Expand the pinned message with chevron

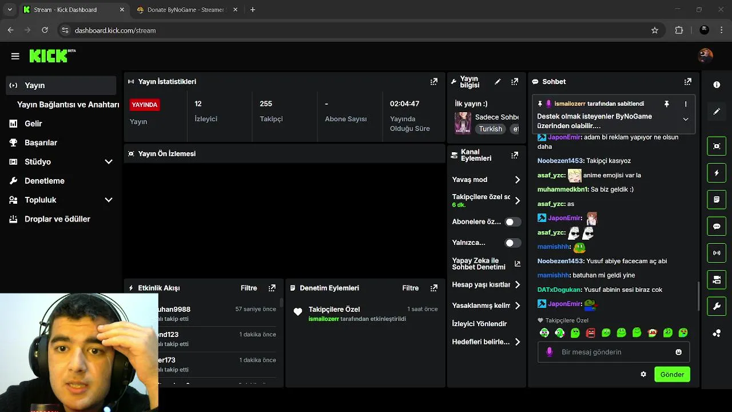click(x=686, y=120)
